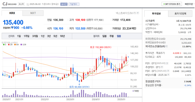
Task: Click the MY STOCK 추가 button
Action: pyautogui.click(x=172, y=4)
